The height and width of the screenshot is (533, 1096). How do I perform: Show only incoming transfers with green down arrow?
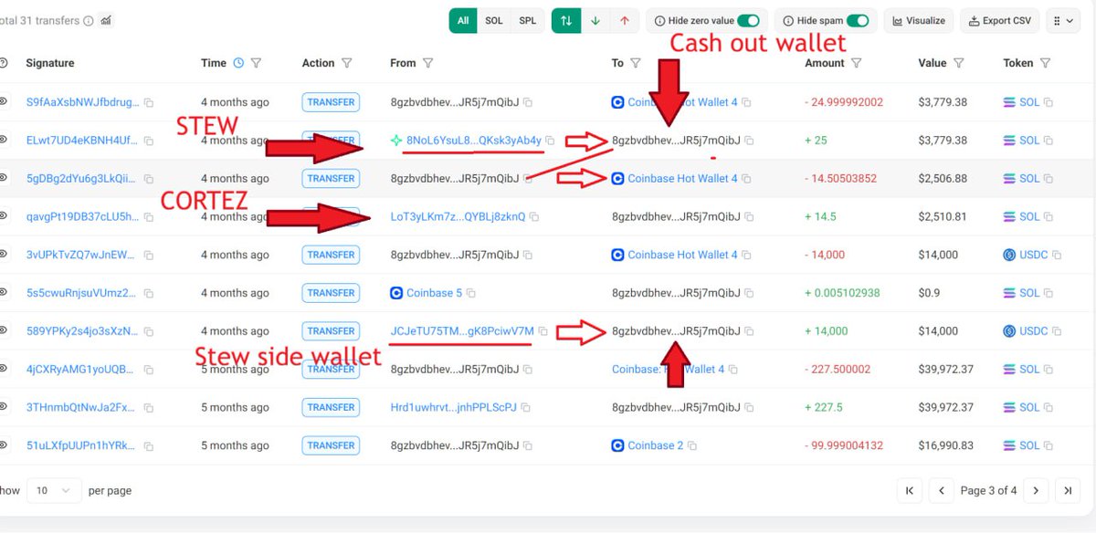tap(595, 21)
